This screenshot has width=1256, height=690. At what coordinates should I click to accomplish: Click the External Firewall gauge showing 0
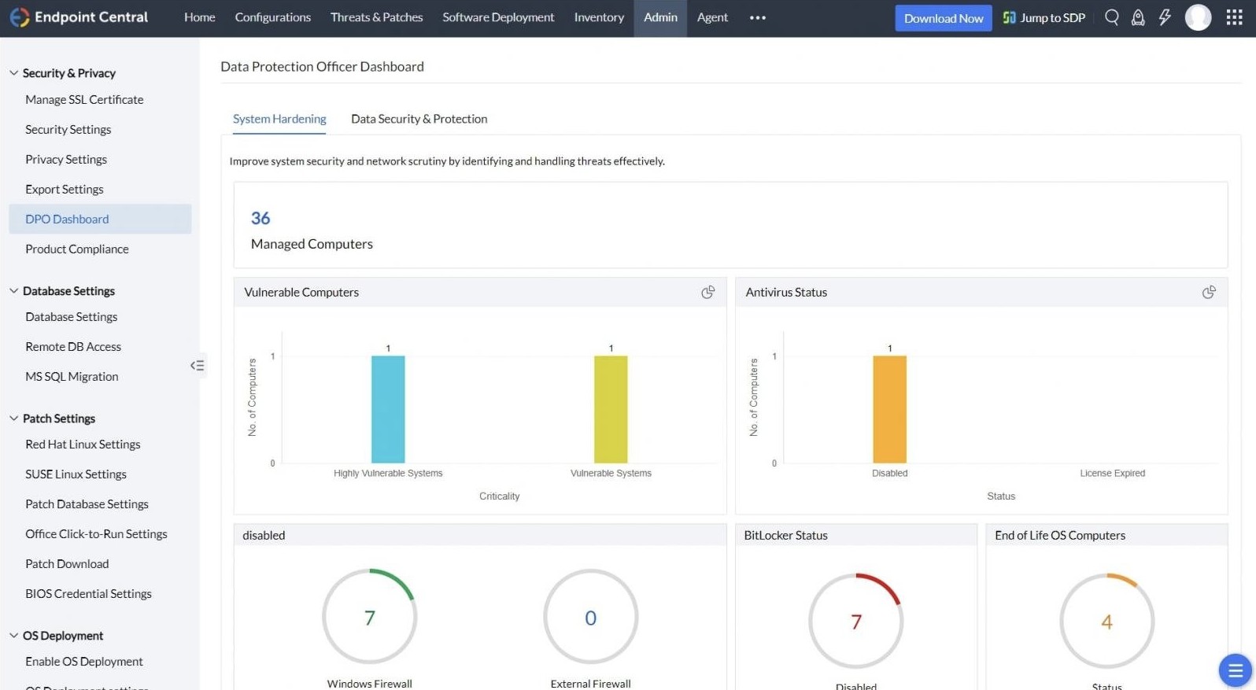(x=590, y=617)
